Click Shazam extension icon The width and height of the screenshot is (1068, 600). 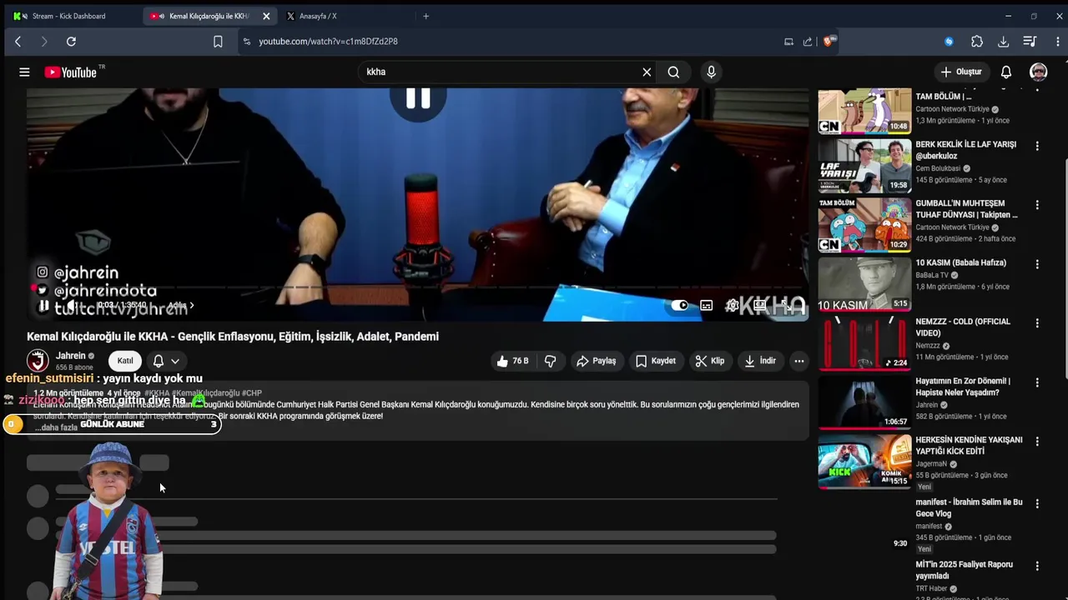(949, 42)
